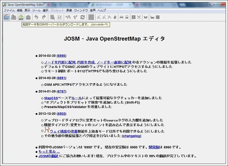
Task: Open the 6950 changeset link
Action: coord(61,56)
